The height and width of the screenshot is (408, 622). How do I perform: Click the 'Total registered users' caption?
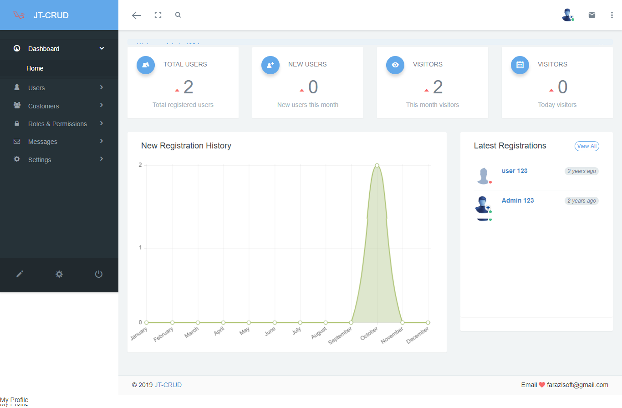click(x=183, y=105)
